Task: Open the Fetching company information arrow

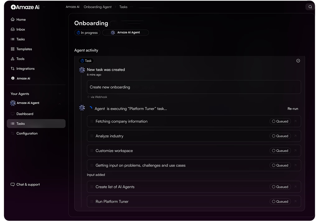Action: [x=295, y=121]
